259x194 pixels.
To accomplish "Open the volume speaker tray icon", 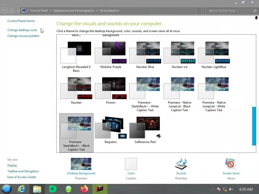I will tap(231, 189).
